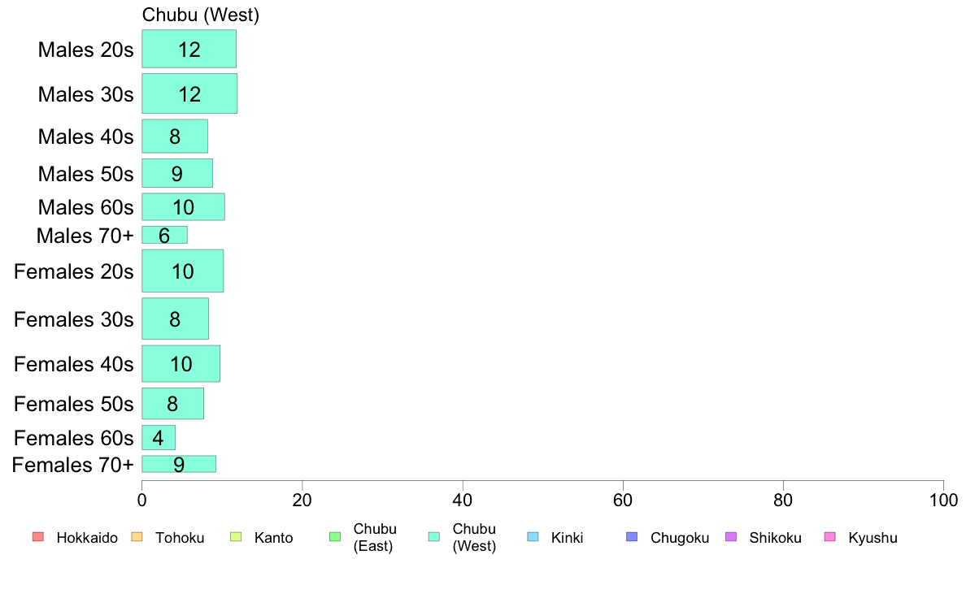Click the Males 50s axis label
Viewport: 966px width, 598px height.
pos(85,175)
